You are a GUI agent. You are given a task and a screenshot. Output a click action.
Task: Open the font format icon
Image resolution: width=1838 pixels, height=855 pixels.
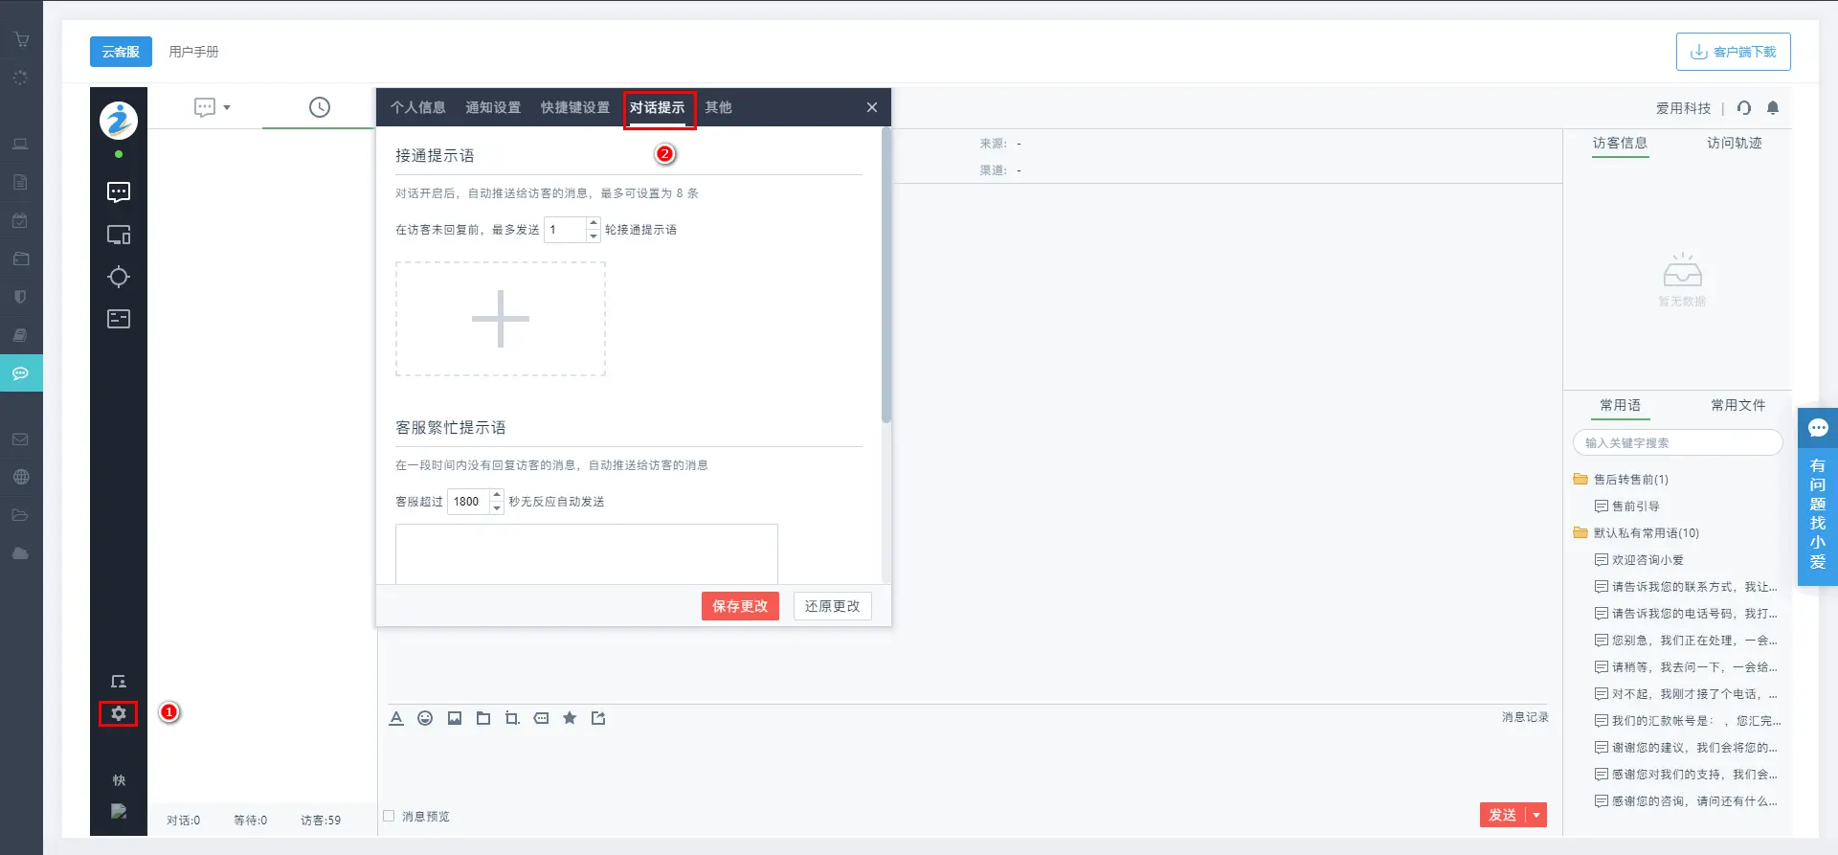pos(396,718)
